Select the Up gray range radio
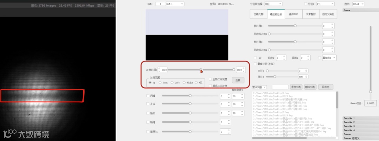379x141 pixels. pos(150,83)
